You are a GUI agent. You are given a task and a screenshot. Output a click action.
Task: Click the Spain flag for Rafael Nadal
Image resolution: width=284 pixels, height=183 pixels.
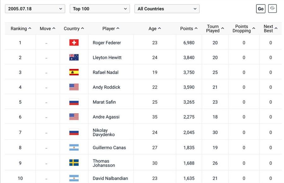pyautogui.click(x=74, y=72)
